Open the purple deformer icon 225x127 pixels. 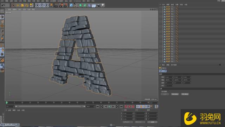point(89,5)
